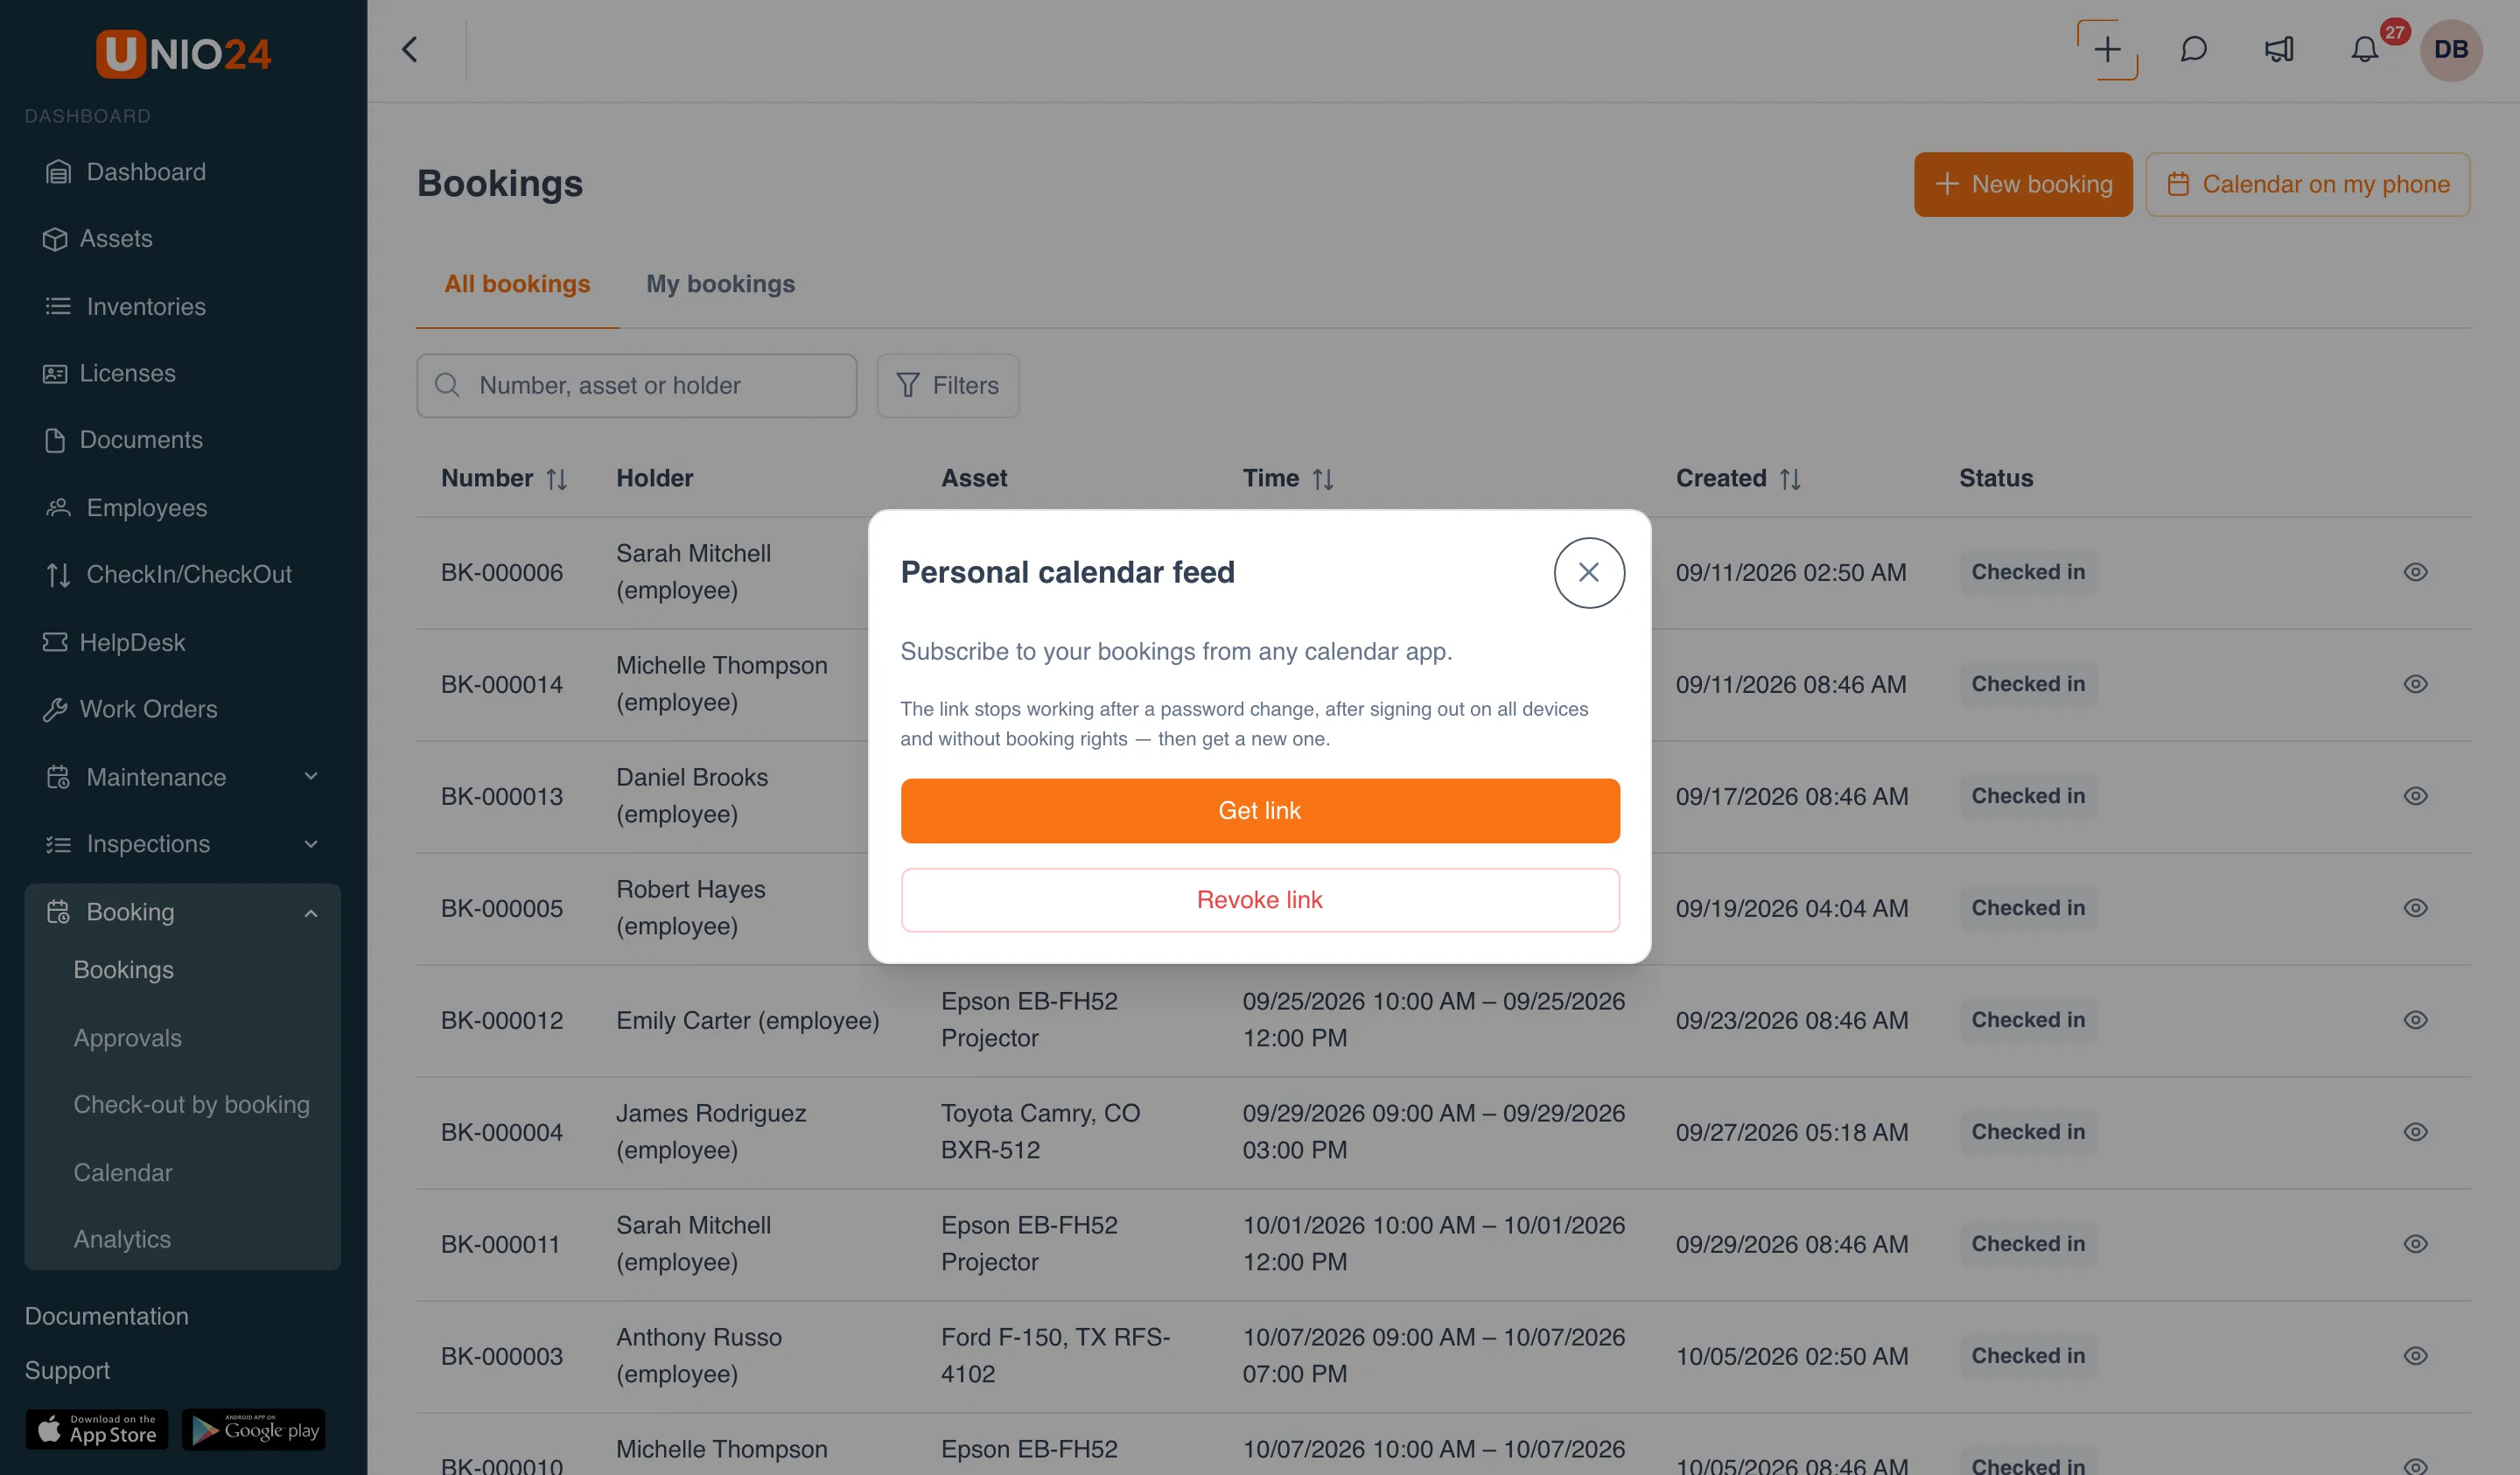Open CheckIn/CheckOut in the sidebar
Screen dimensions: 2520x1475
click(x=168, y=575)
